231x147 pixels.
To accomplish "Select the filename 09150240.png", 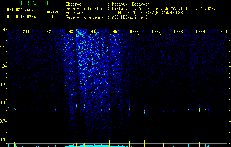I will (20, 10).
